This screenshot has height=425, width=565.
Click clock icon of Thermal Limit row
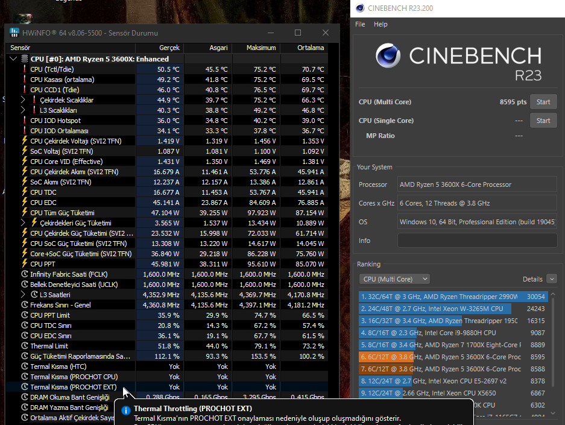point(25,345)
